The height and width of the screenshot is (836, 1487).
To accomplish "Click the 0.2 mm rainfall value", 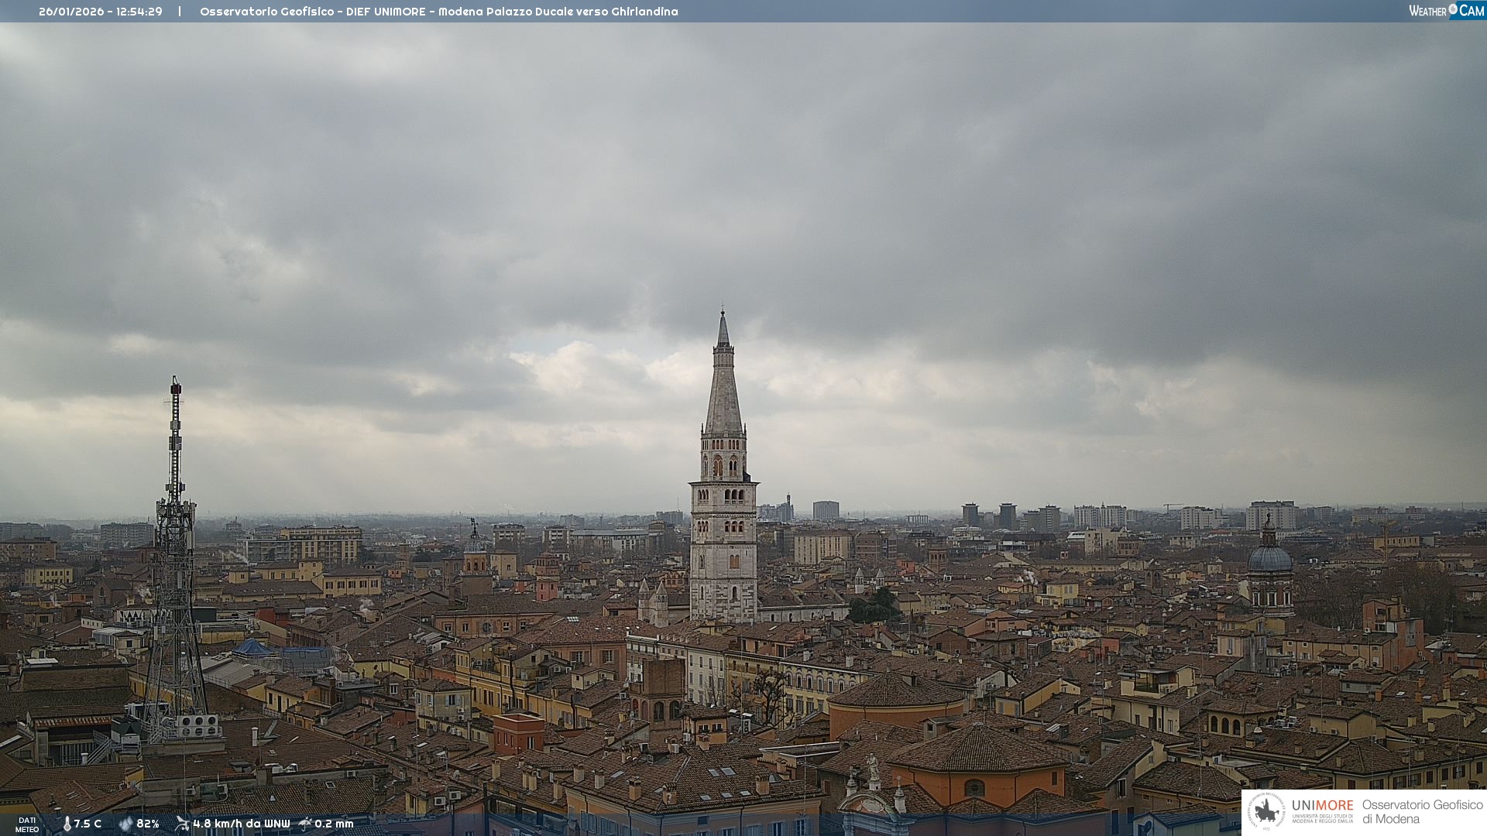I will 334,824.
